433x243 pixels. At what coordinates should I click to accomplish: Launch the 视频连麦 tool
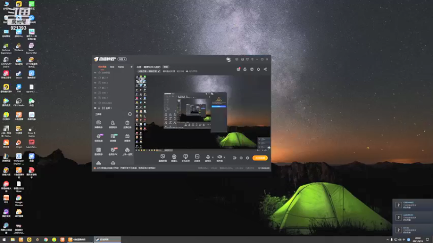(x=99, y=138)
